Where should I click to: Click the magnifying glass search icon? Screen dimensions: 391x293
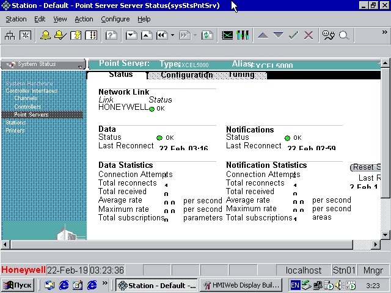click(344, 35)
